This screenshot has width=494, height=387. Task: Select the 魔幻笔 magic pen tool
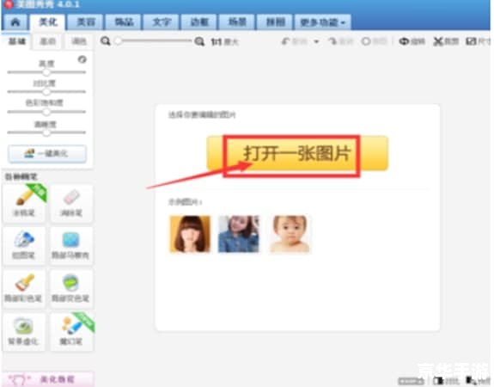[71, 332]
